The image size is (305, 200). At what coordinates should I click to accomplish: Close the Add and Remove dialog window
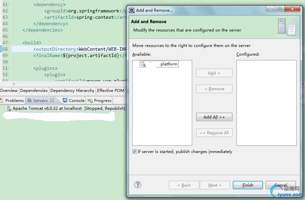point(292,9)
